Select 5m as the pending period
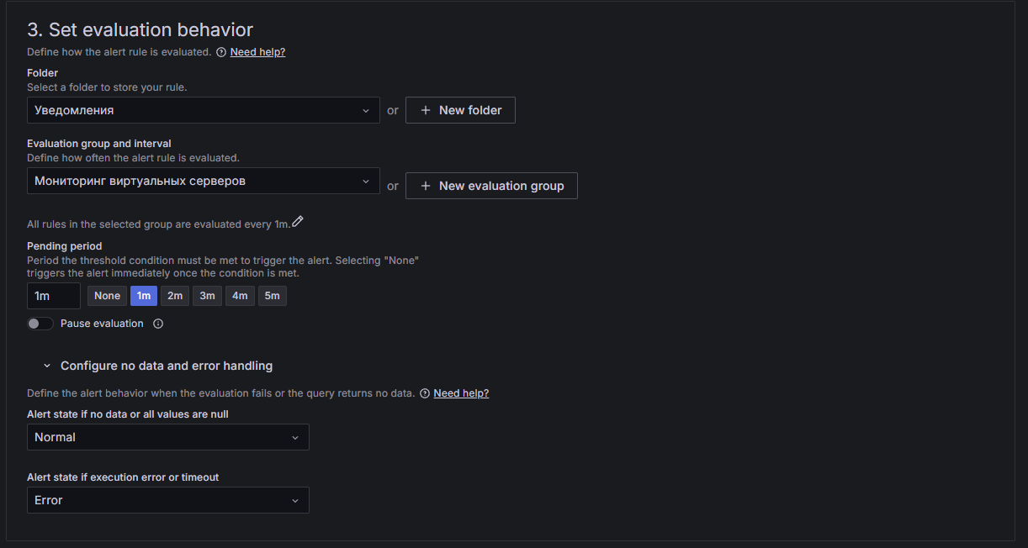1028x548 pixels. point(272,295)
